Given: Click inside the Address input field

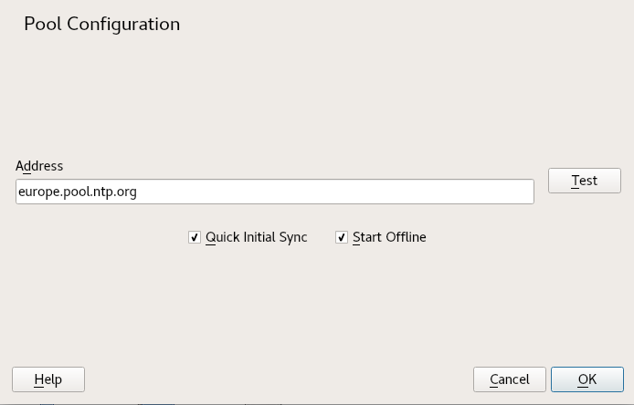Looking at the screenshot, I should pyautogui.click(x=274, y=192).
